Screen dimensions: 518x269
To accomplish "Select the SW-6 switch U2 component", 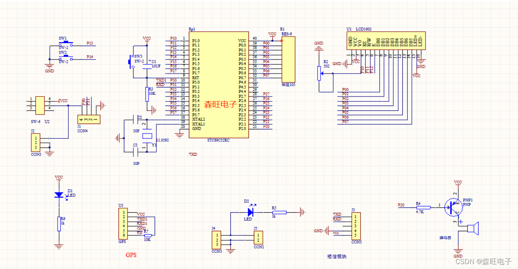I will coord(40,106).
